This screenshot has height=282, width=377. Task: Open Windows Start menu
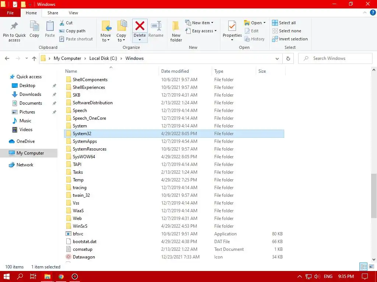[x=7, y=276]
